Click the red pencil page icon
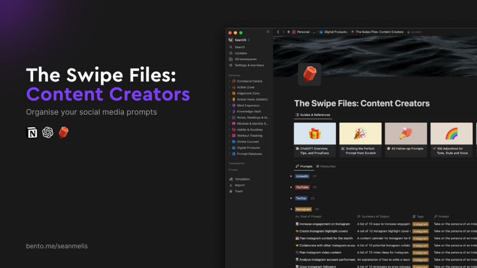Screen dimensions: 477x268 click(309, 74)
